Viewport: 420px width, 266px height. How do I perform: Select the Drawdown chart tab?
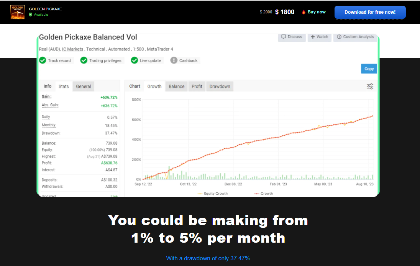[x=220, y=86]
